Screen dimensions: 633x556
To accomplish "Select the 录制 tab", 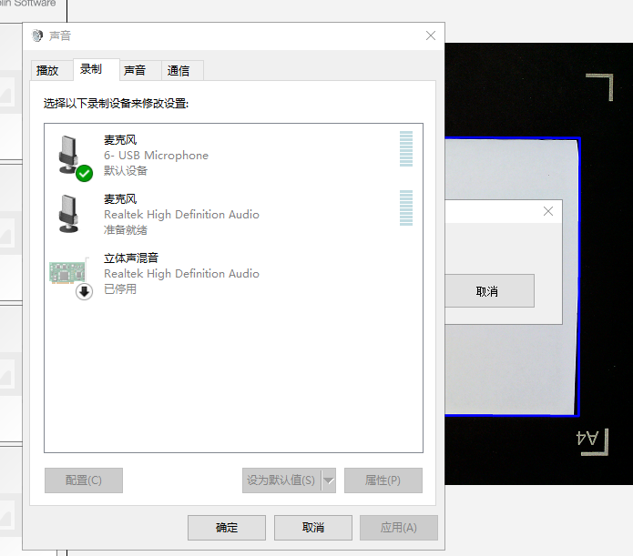I will click(x=96, y=69).
